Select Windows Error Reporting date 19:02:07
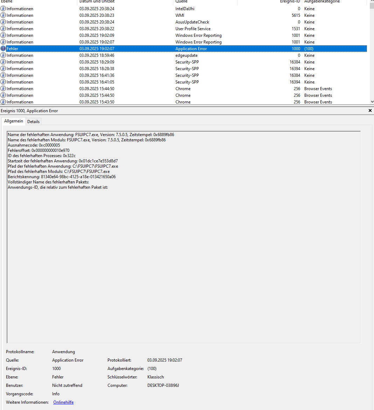Image resolution: width=374 pixels, height=410 pixels. pyautogui.click(x=97, y=42)
